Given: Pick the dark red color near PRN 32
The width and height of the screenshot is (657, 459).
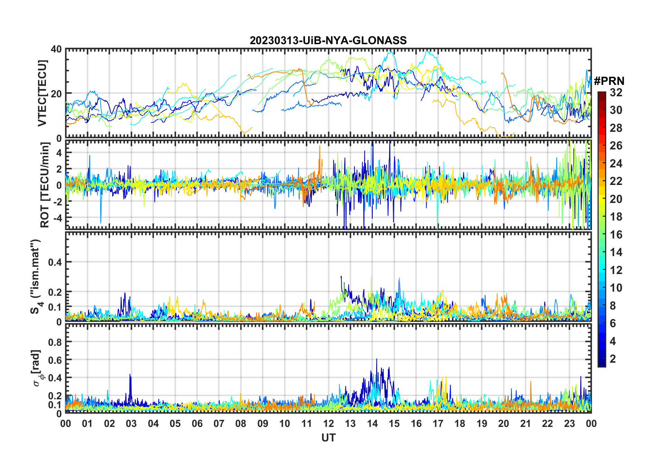Looking at the screenshot, I should [602, 94].
